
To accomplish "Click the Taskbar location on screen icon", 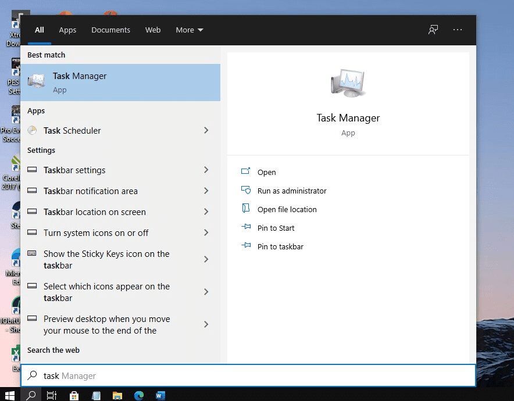I will coord(32,212).
